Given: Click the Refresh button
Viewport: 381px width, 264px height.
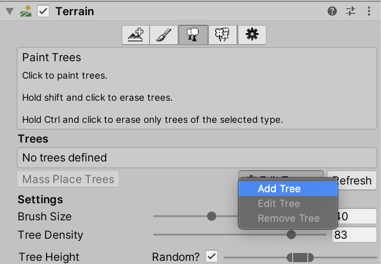Looking at the screenshot, I should tap(352, 180).
